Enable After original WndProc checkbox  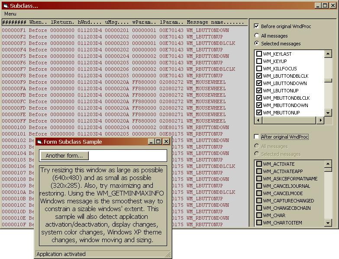257,137
